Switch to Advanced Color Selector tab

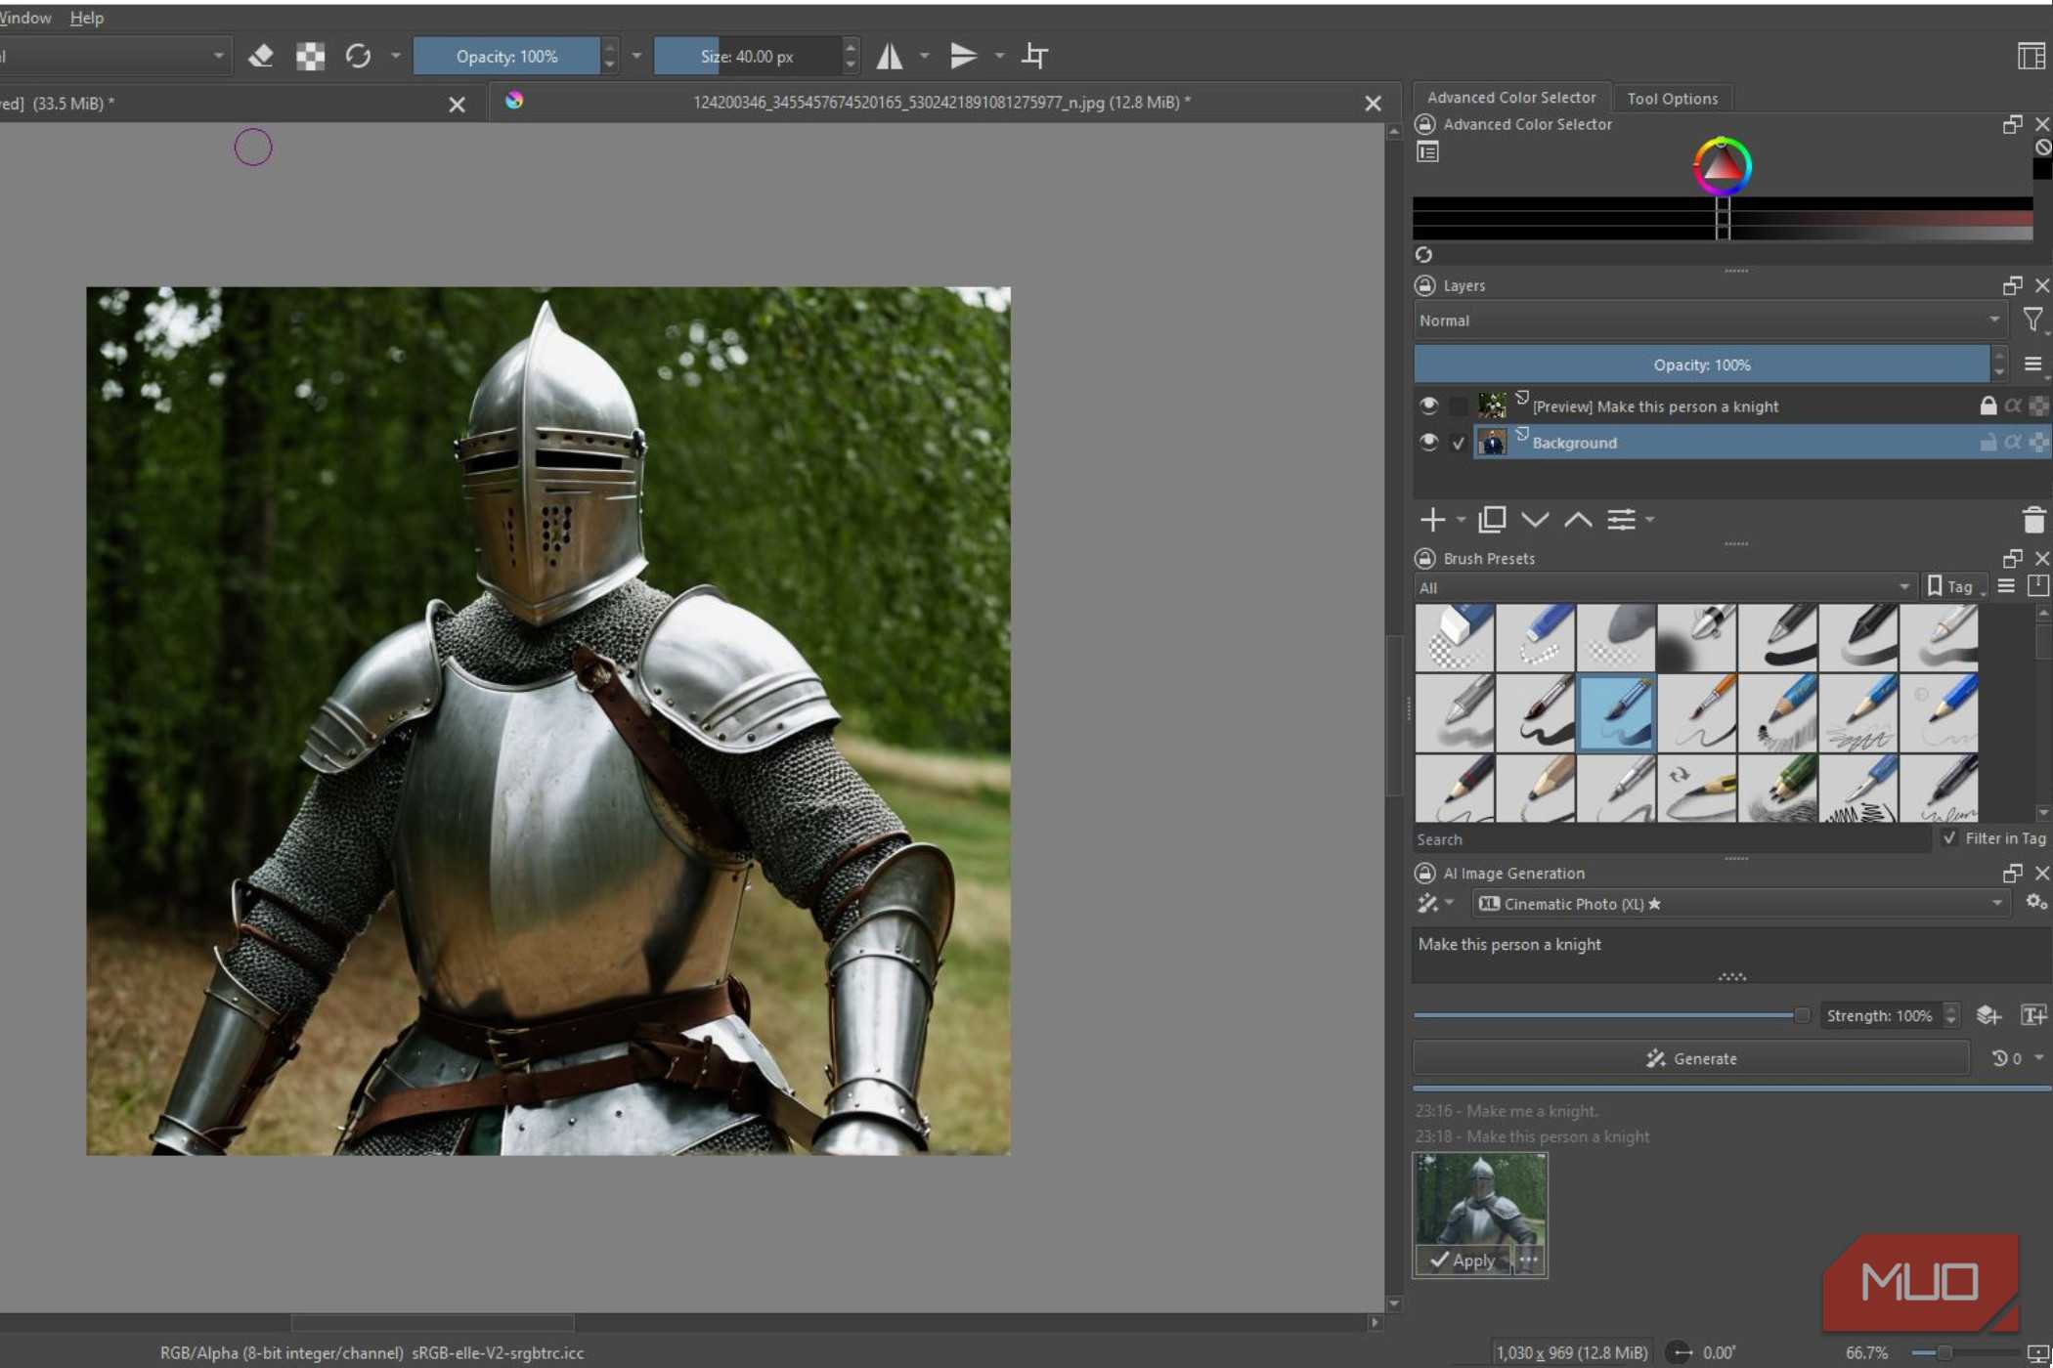click(1510, 98)
